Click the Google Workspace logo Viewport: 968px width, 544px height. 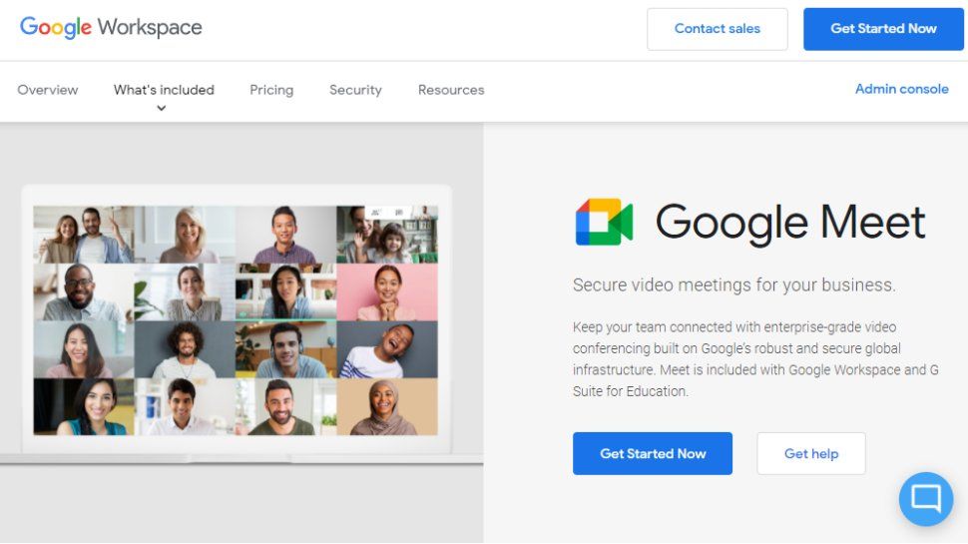(111, 27)
